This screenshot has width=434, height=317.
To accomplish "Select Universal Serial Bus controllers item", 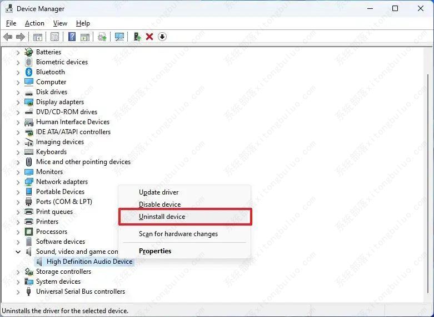I will [81, 292].
